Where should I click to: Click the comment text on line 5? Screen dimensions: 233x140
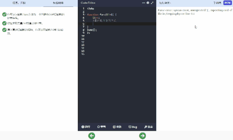(x=104, y=21)
